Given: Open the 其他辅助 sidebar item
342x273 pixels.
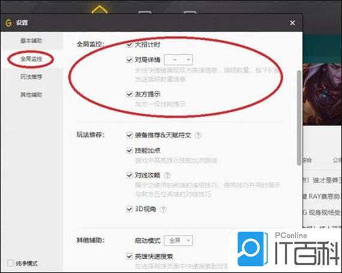Looking at the screenshot, I should coord(31,94).
